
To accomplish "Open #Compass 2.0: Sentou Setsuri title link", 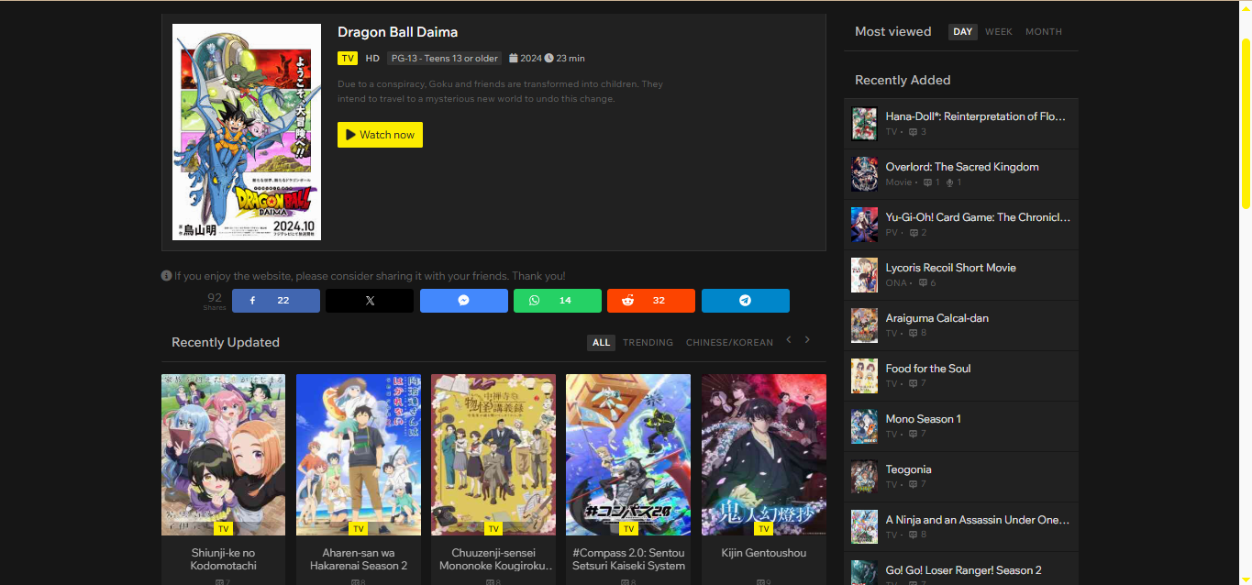I will pos(628,559).
